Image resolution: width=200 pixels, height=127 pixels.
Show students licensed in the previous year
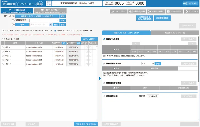pos(37,16)
